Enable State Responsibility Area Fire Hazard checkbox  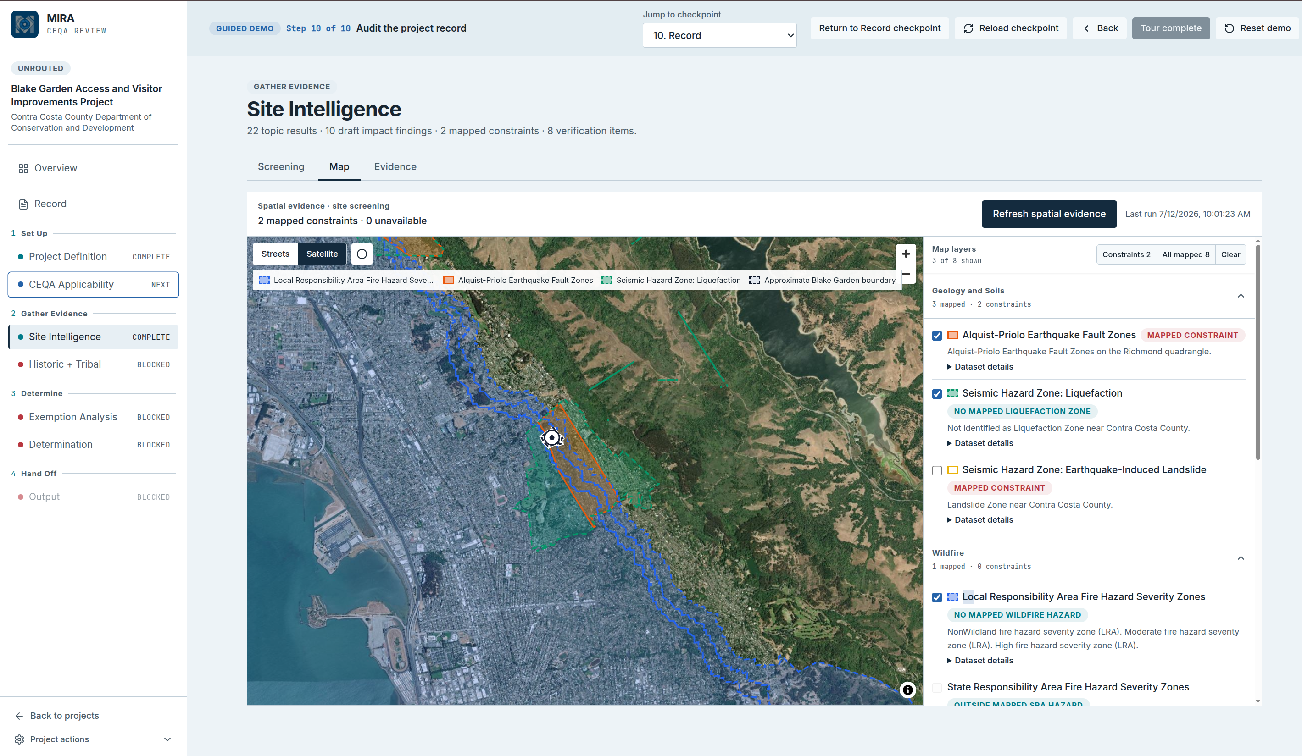tap(937, 687)
